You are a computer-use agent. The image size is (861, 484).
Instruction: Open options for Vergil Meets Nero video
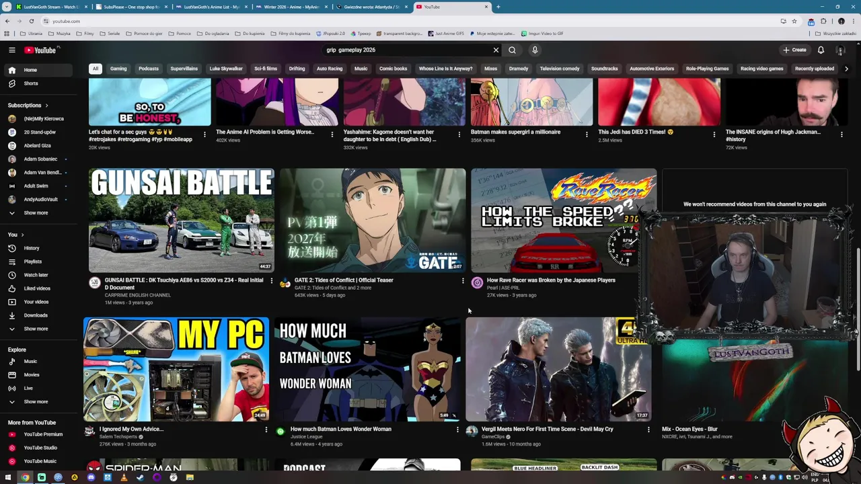648,429
